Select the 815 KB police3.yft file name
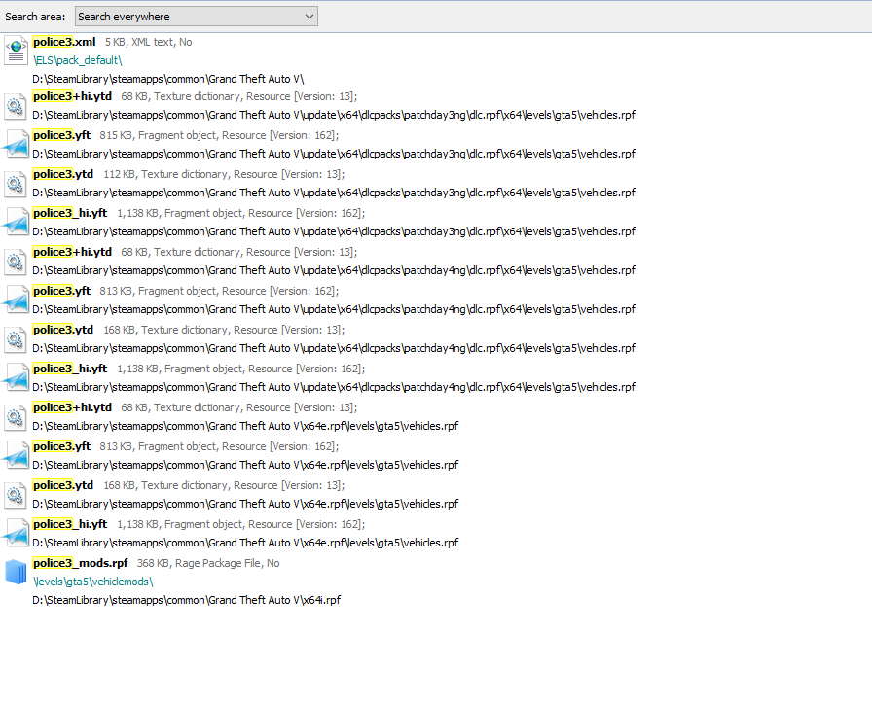The height and width of the screenshot is (705, 872). point(61,135)
